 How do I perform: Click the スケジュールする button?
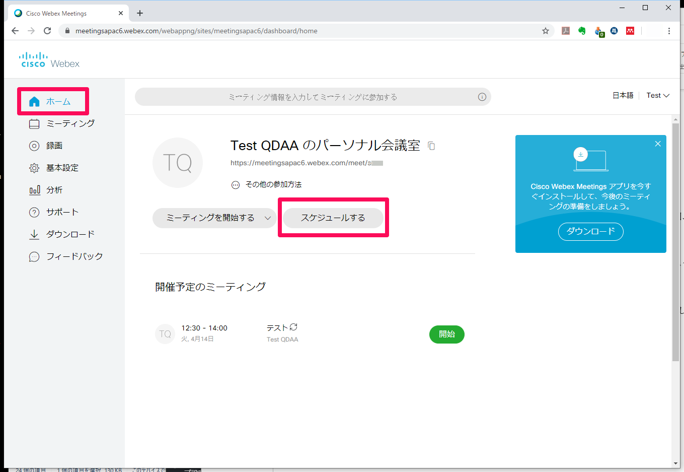333,218
